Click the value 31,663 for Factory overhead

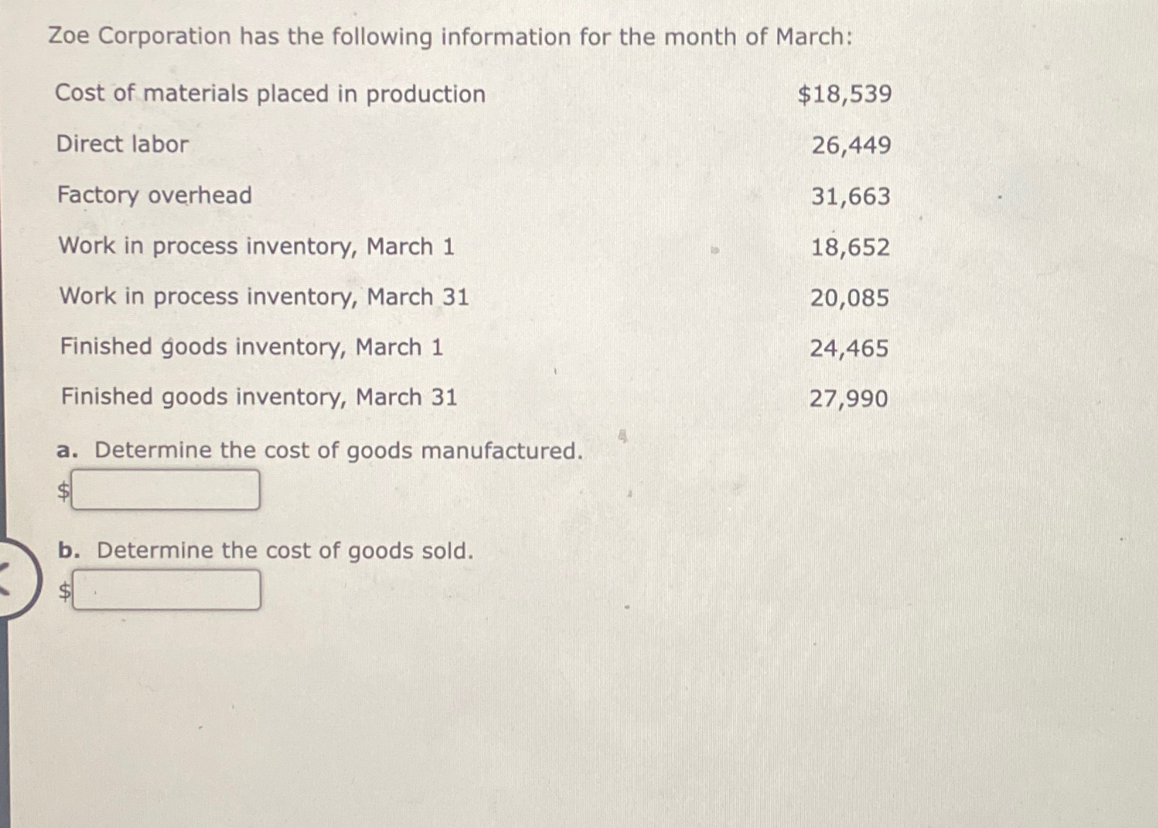tap(852, 196)
